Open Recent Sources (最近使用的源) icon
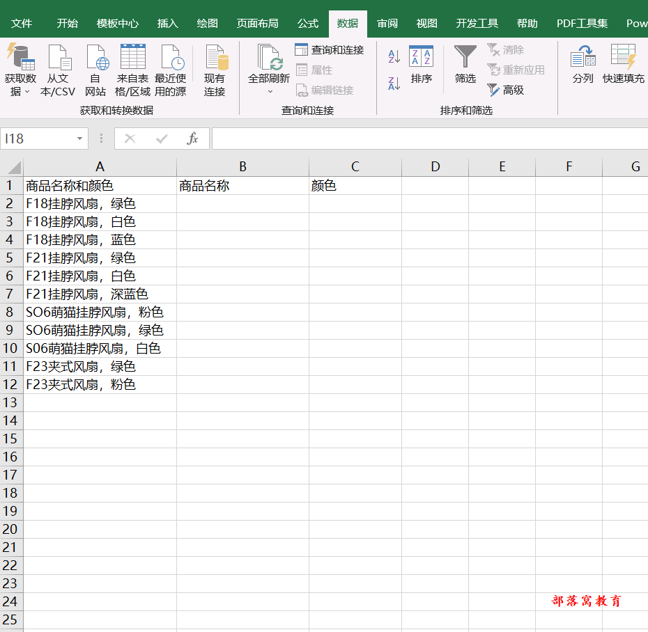The image size is (648, 632). point(172,57)
